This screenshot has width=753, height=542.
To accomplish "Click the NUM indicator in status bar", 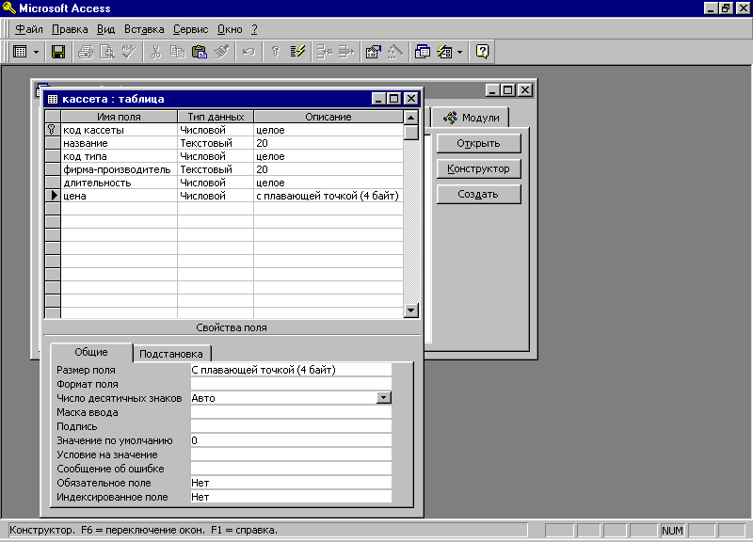I will coord(672,531).
